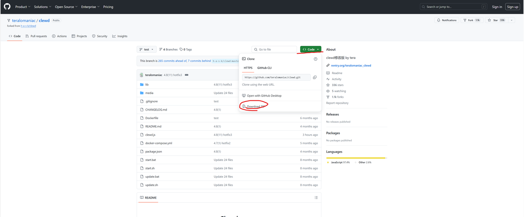
Task: Click Report repository link
Action: [337, 103]
